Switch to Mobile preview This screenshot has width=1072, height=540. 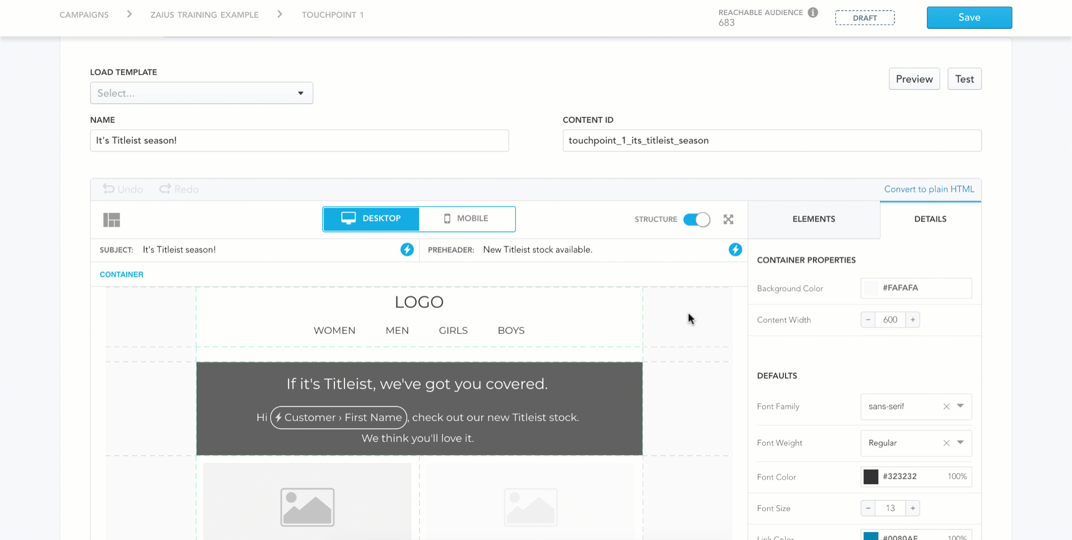467,219
